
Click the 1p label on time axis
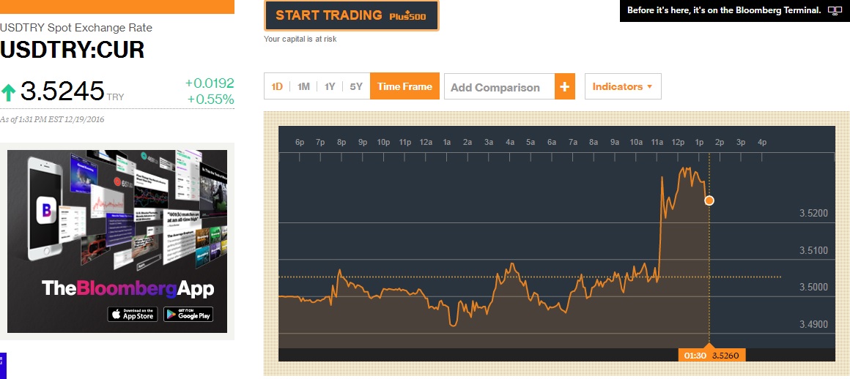point(699,143)
